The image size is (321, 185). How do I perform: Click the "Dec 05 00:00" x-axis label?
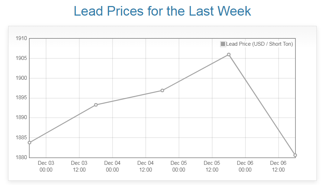tap(179, 166)
